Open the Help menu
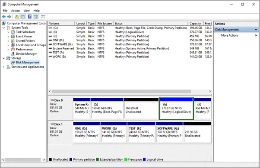The height and width of the screenshot is (168, 260). [x=36, y=11]
